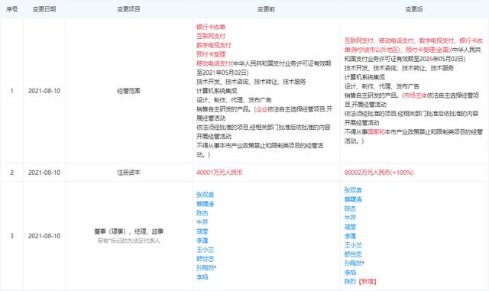Select the 经营范围 change item cell

point(128,91)
